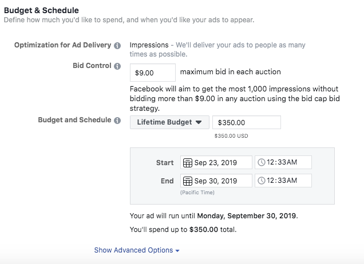Click the End time clock icon

pyautogui.click(x=262, y=181)
